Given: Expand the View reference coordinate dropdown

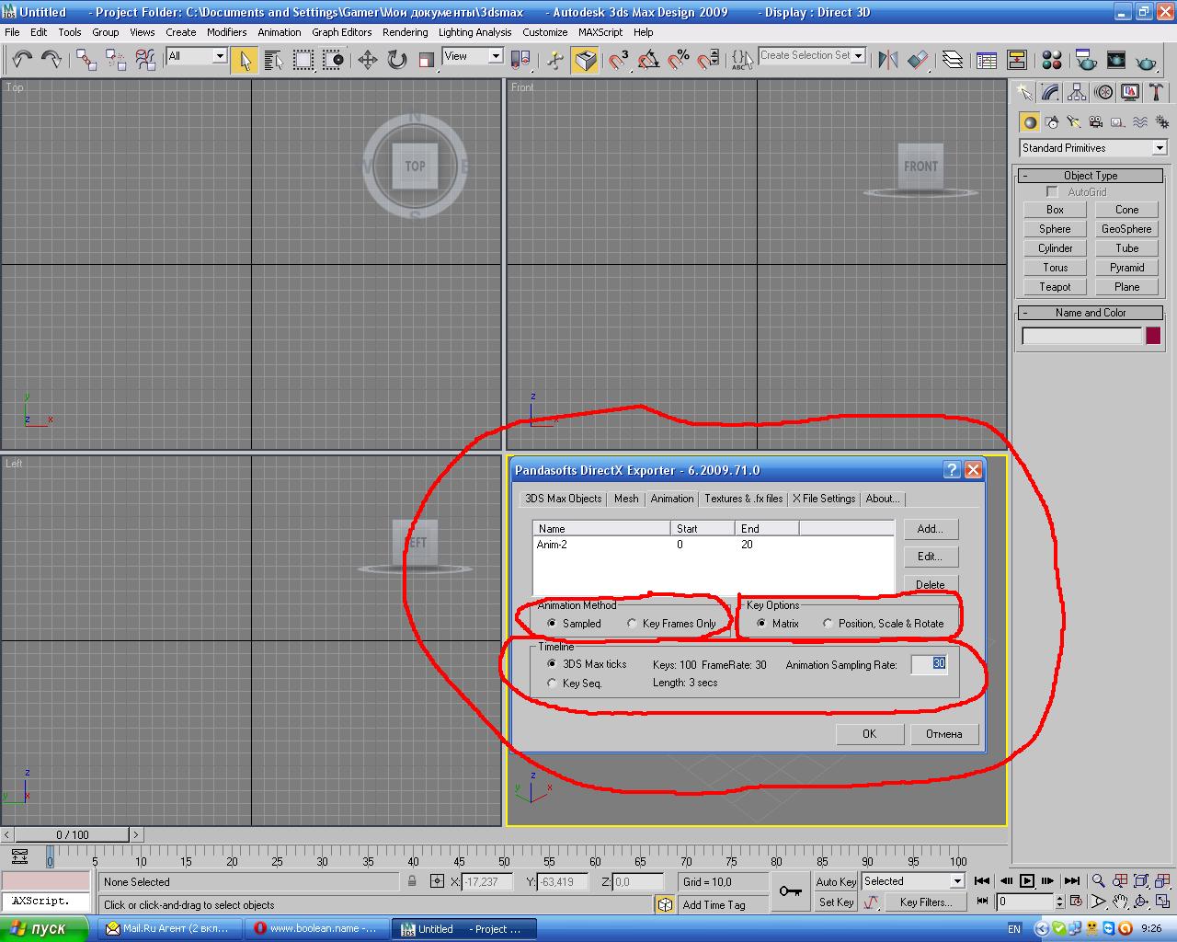Looking at the screenshot, I should coord(496,56).
